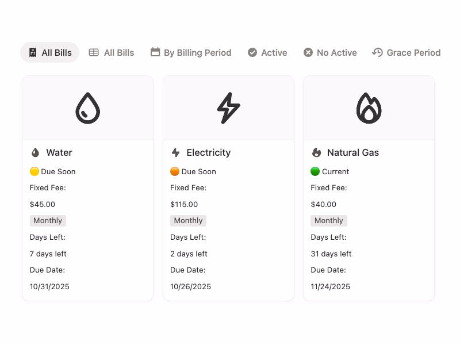
Task: Click the Monthly tag on Electricity card
Action: point(188,221)
